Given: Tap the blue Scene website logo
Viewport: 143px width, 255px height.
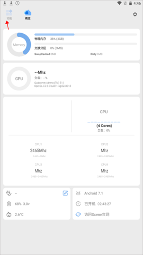Looking at the screenshot, I should (78, 214).
